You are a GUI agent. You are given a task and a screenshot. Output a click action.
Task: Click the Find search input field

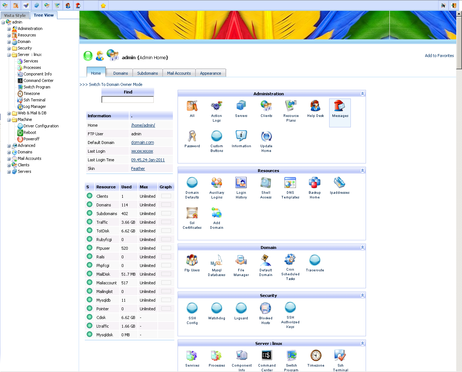(x=127, y=100)
